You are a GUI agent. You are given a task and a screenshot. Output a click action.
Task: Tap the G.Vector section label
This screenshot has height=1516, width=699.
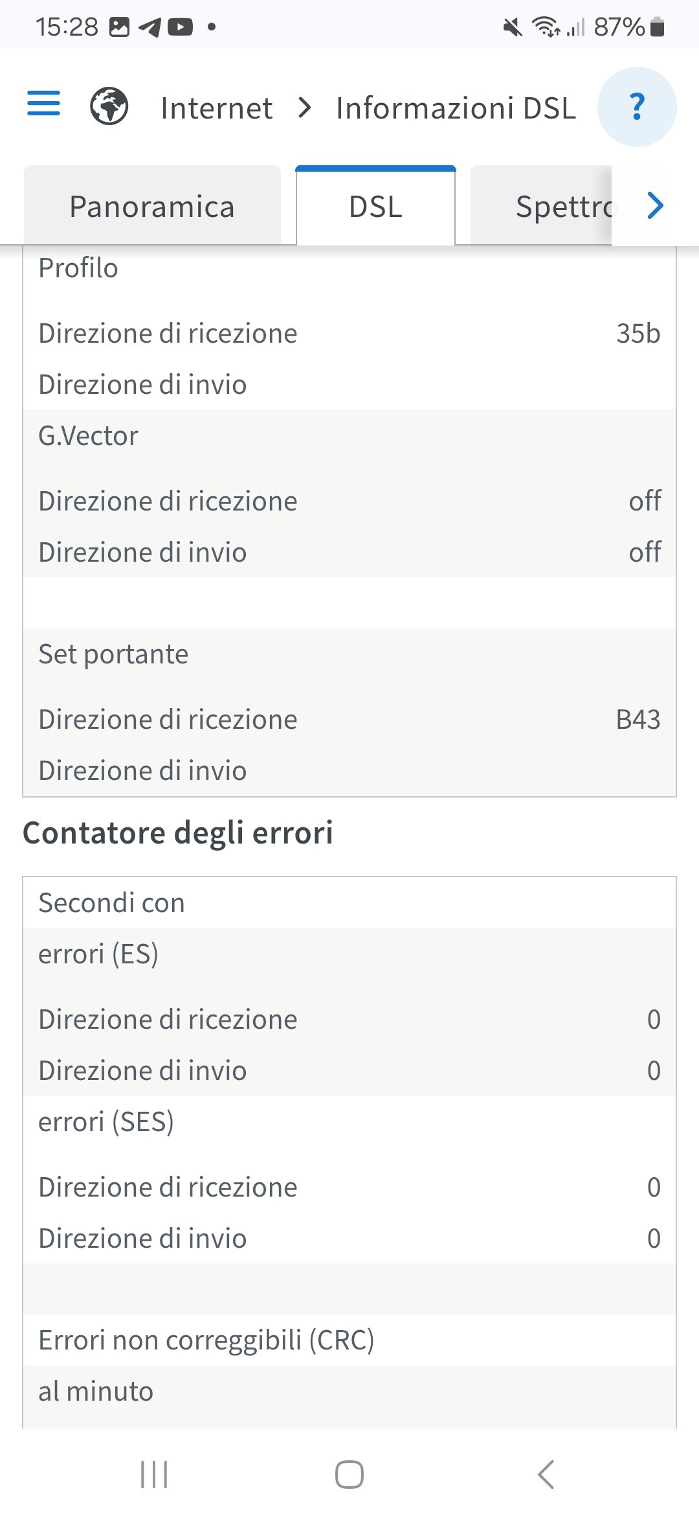tap(89, 436)
